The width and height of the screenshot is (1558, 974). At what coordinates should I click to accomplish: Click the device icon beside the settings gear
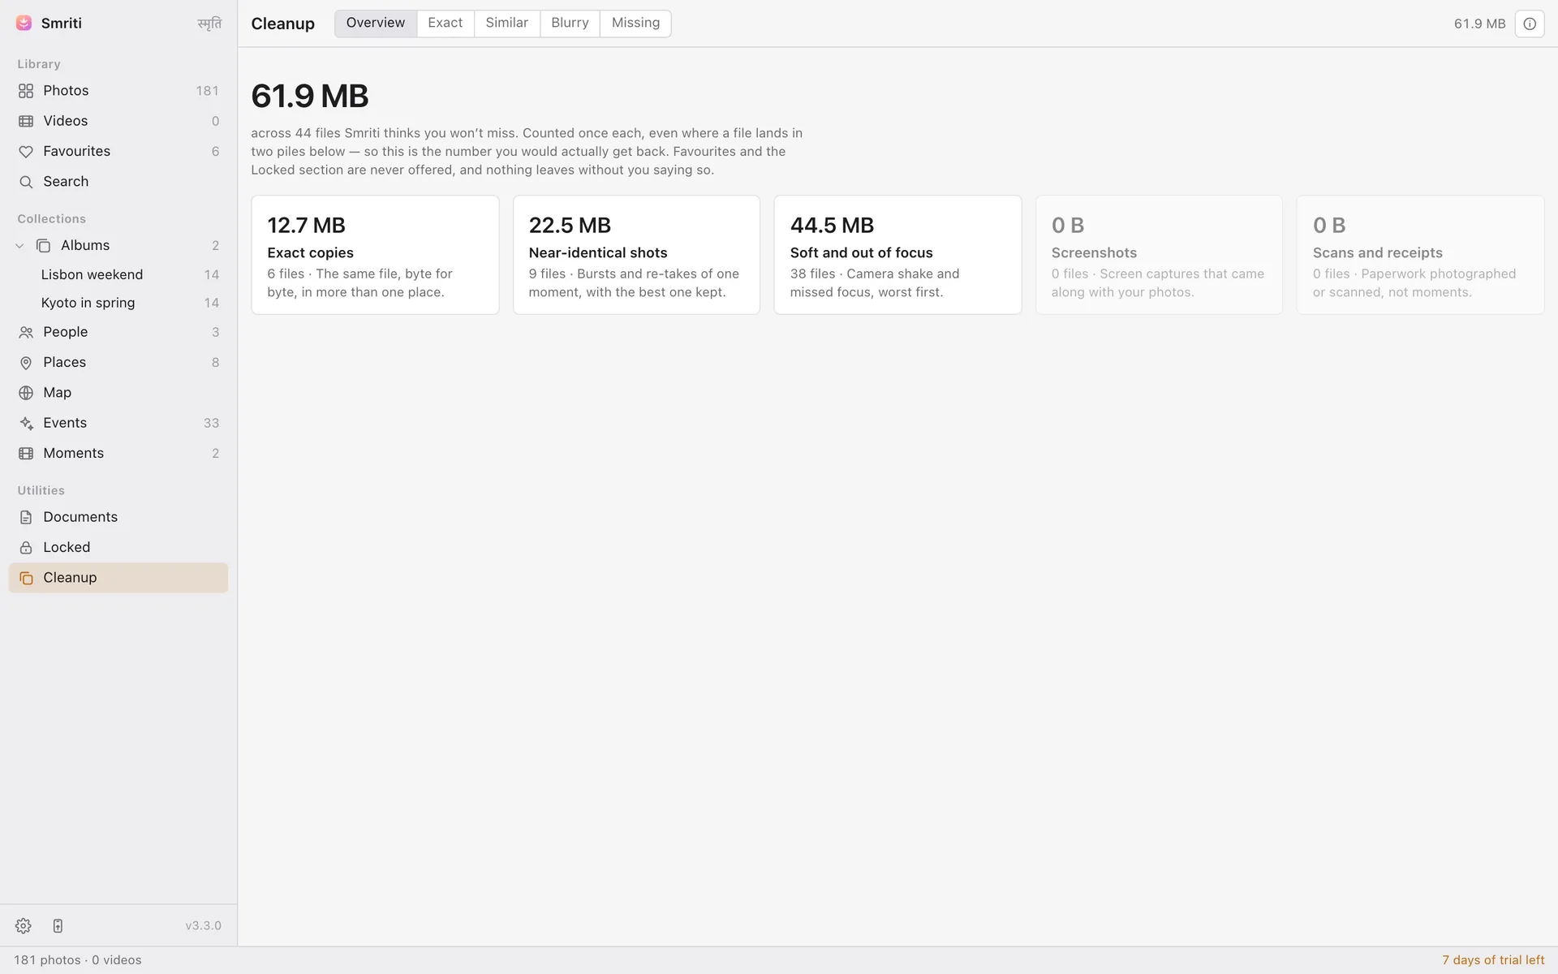(58, 926)
